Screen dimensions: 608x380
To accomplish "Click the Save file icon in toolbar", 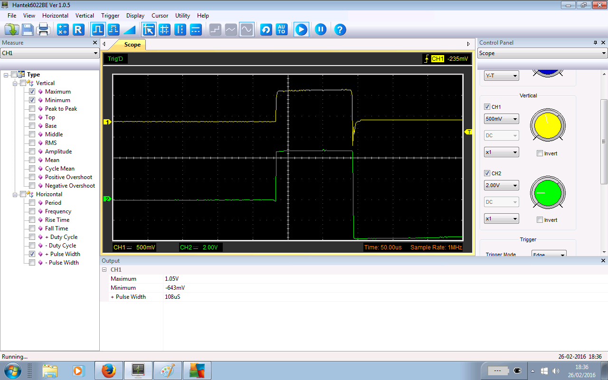I will (x=28, y=30).
